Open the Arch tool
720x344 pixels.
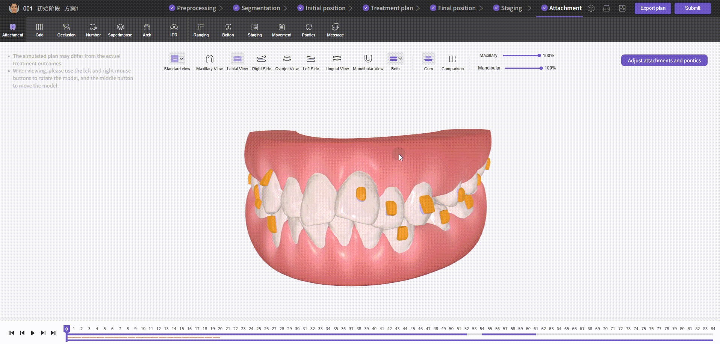coord(147,30)
